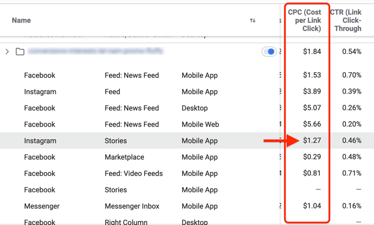
Task: Click the $3.89 CPC cell
Action: click(x=312, y=91)
